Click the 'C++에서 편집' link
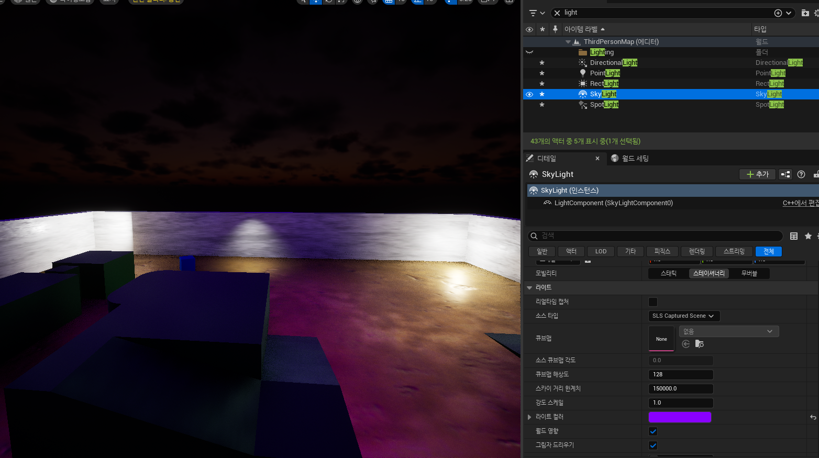This screenshot has width=819, height=458. point(801,203)
